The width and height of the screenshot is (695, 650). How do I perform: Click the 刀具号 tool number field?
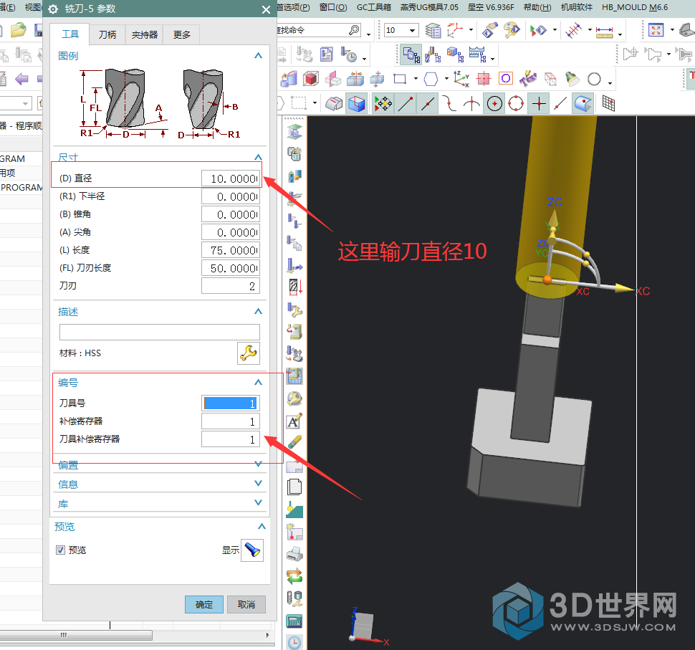coord(231,403)
